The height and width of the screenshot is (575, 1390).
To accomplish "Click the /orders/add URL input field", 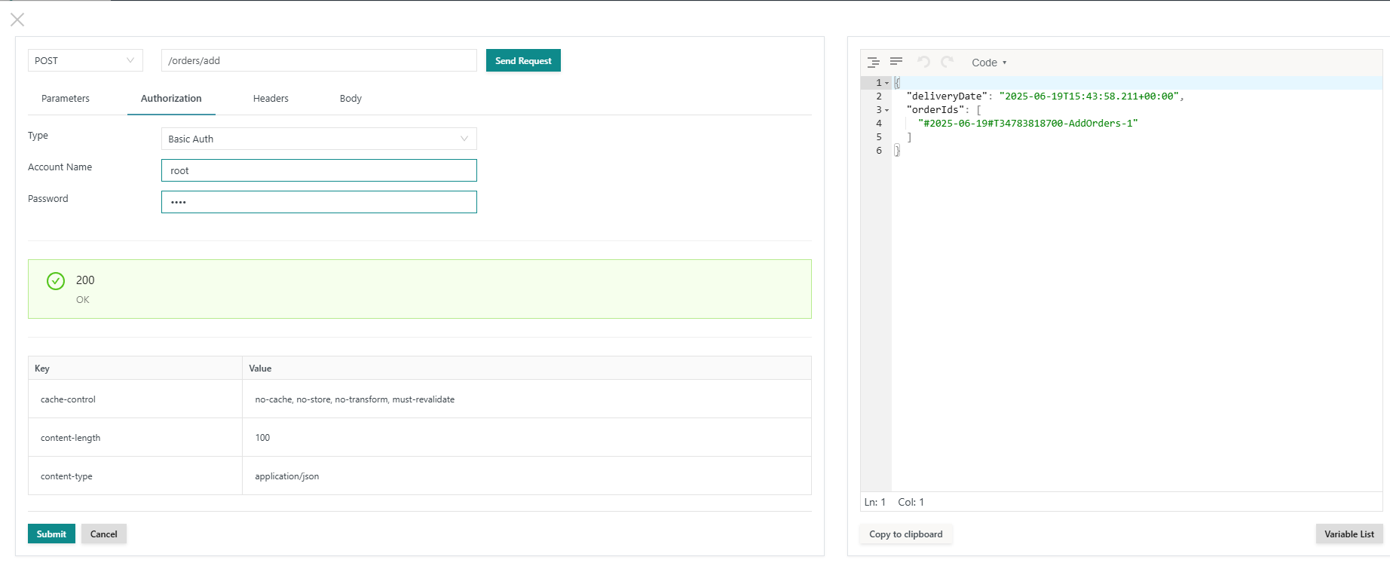I will 319,60.
